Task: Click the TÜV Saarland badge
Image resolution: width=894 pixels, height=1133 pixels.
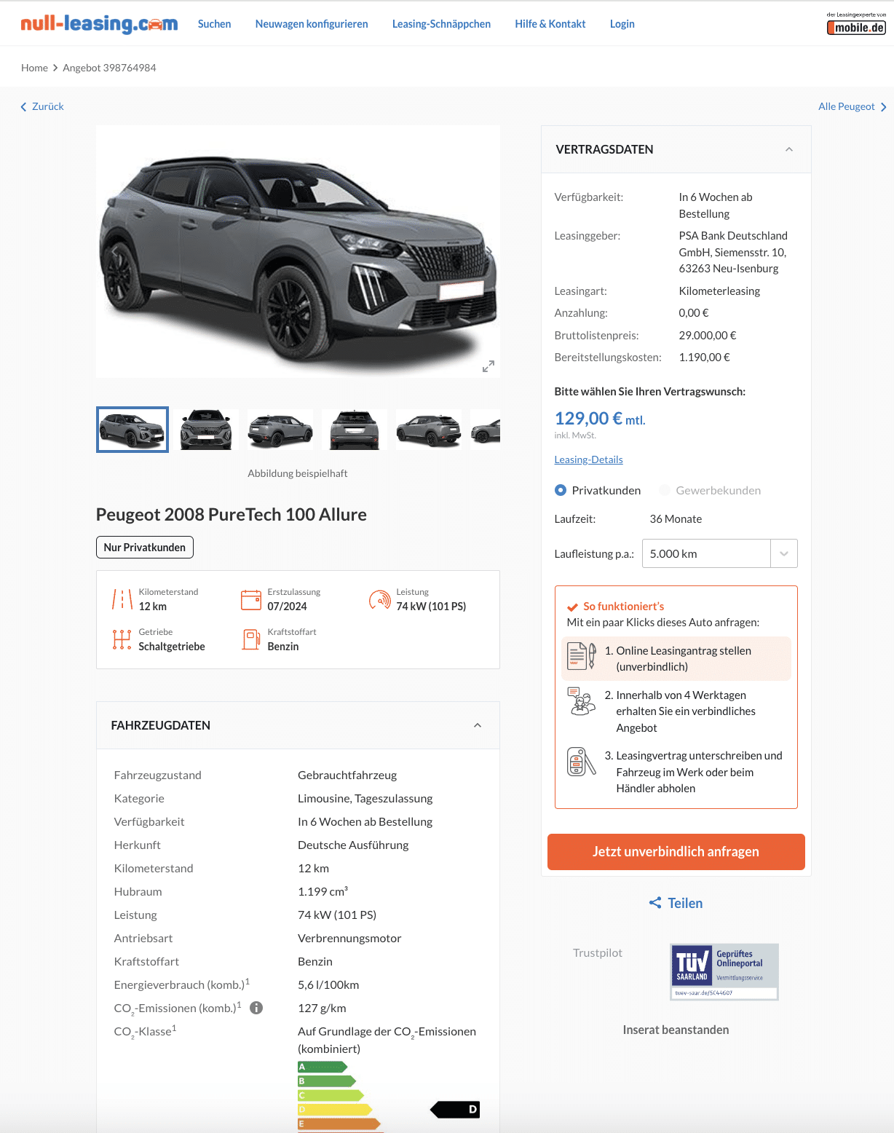Action: pos(724,971)
